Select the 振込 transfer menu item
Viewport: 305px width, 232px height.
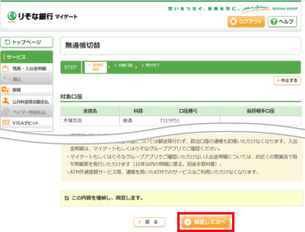(x=27, y=80)
